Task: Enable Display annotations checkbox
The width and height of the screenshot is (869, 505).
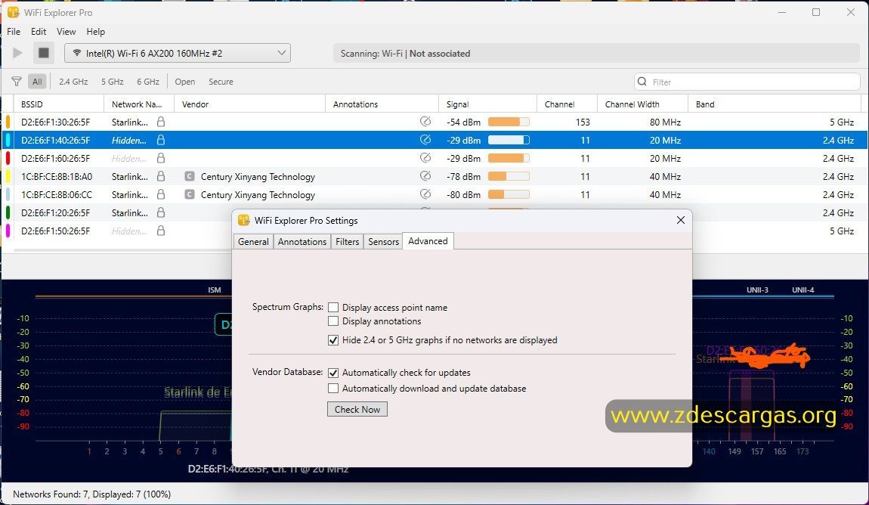Action: (x=333, y=321)
